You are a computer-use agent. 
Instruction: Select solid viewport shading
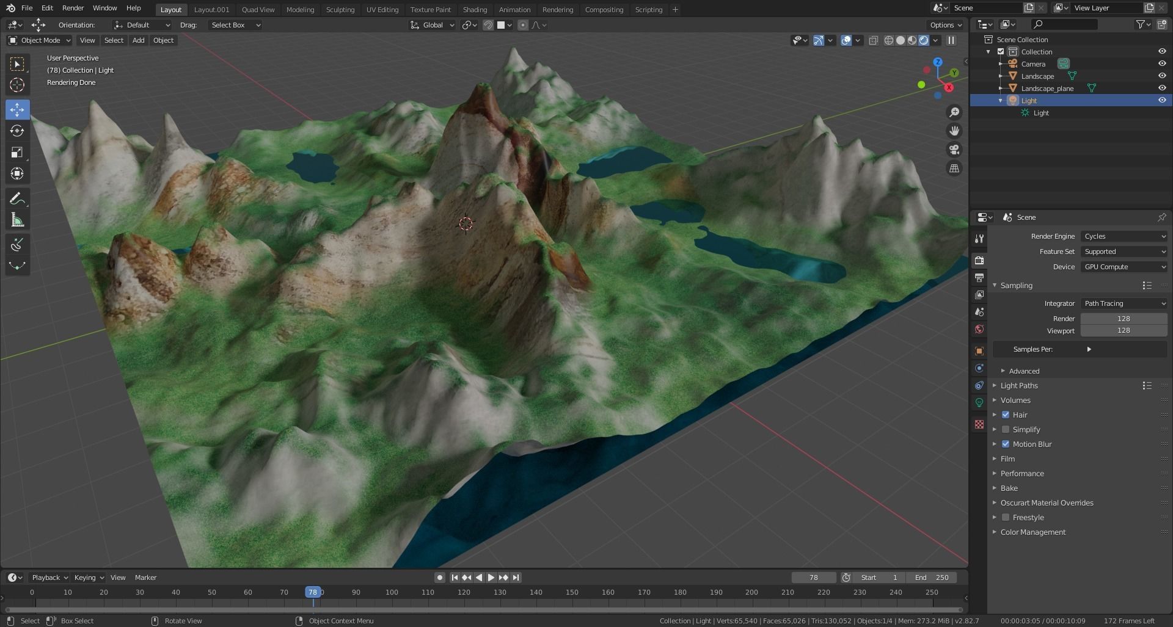click(901, 40)
